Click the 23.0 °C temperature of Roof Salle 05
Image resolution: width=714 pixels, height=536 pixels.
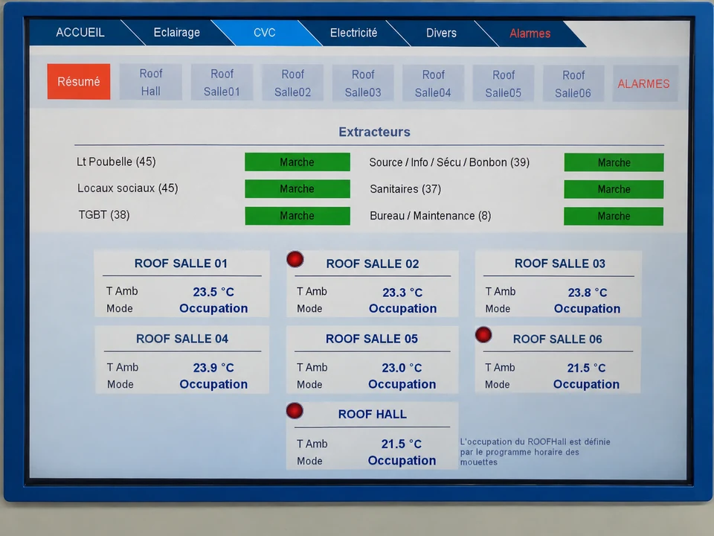pyautogui.click(x=402, y=367)
